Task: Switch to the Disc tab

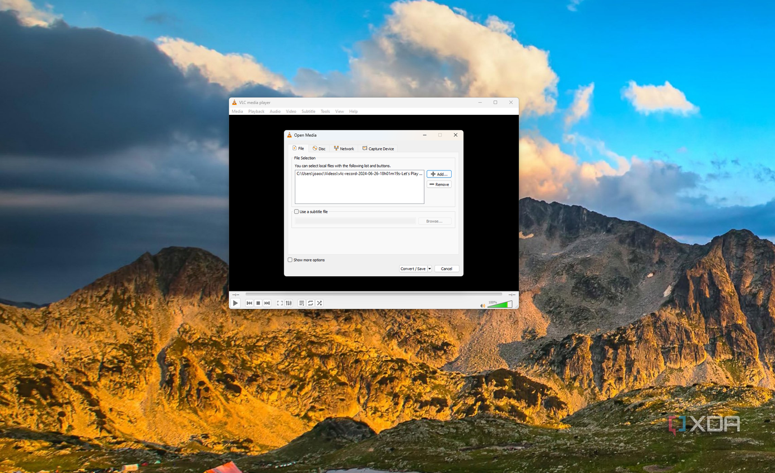Action: tap(319, 149)
